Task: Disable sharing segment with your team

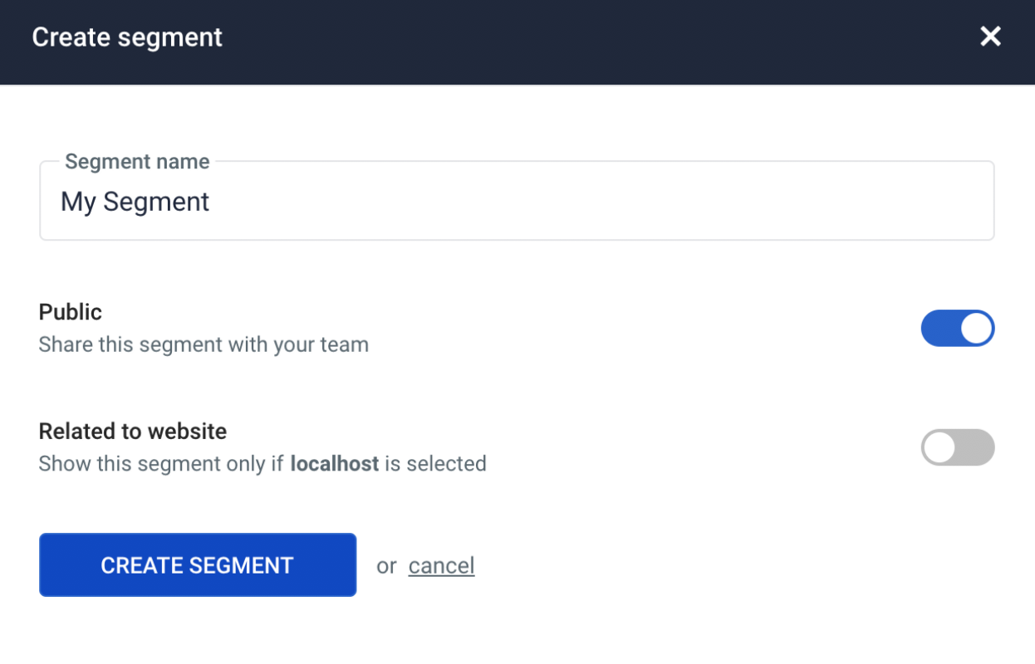Action: tap(958, 328)
